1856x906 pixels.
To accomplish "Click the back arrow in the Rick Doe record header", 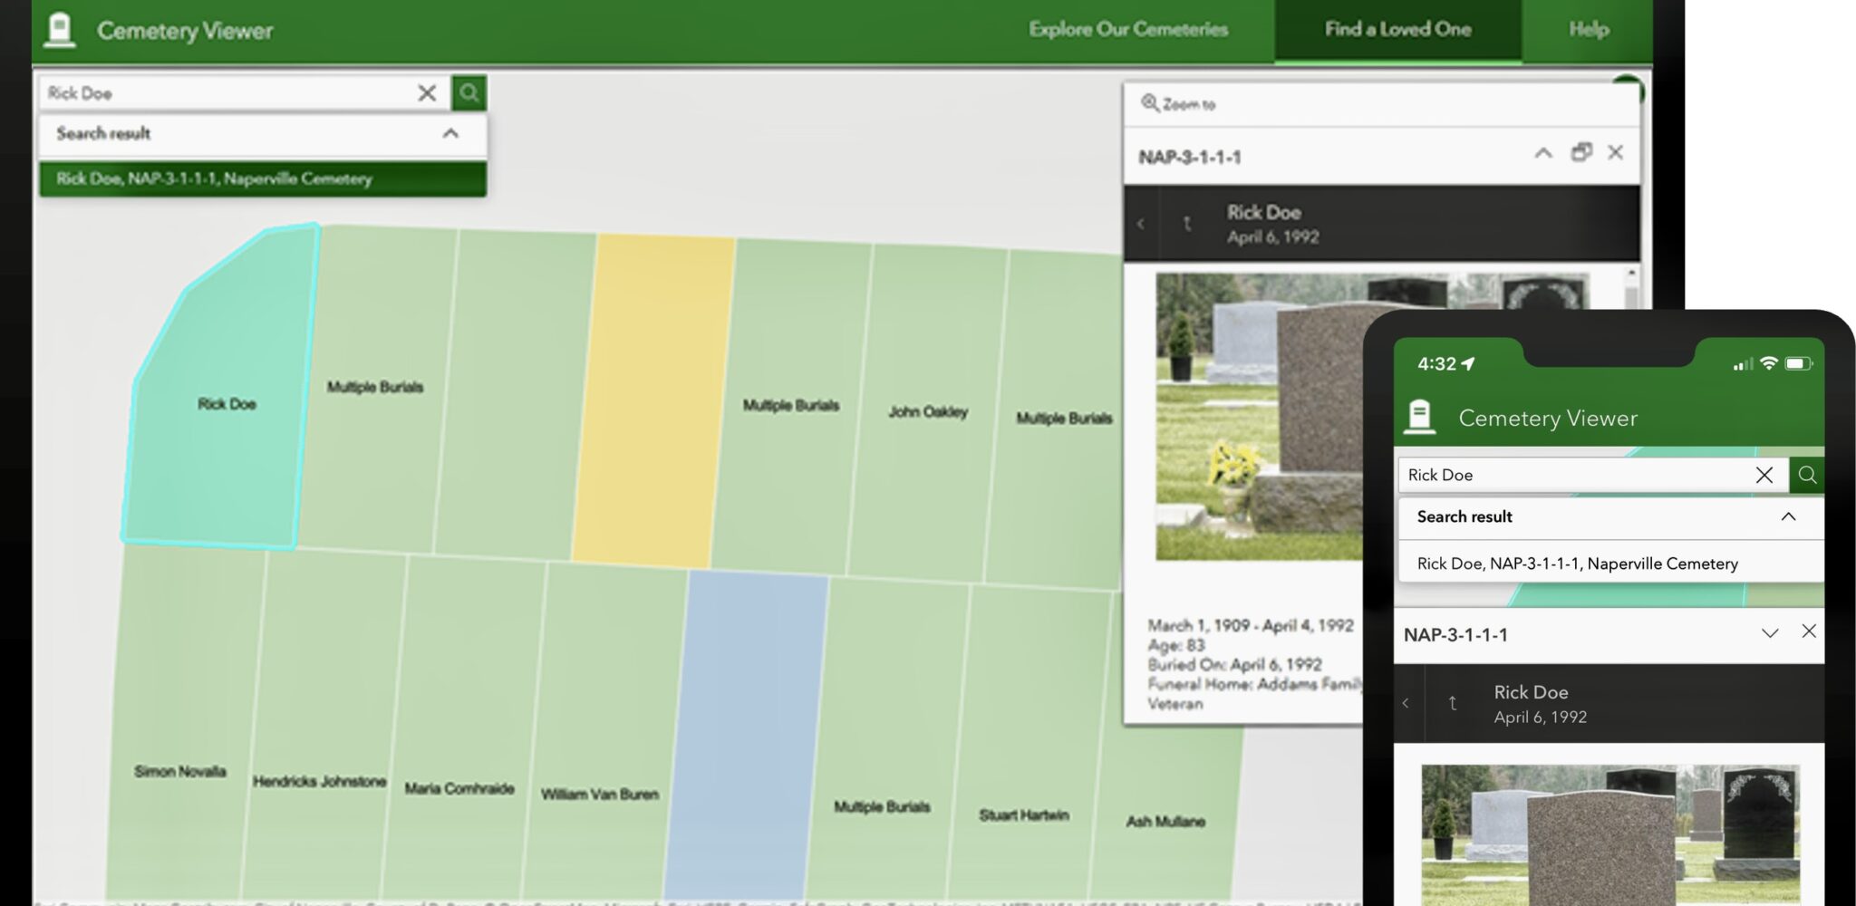I will 1142,224.
